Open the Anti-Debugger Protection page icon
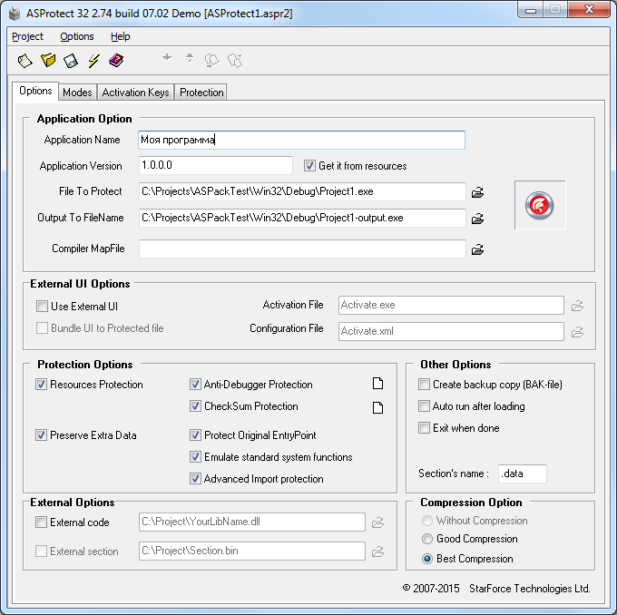Screen dimensions: 617x615 click(x=377, y=384)
